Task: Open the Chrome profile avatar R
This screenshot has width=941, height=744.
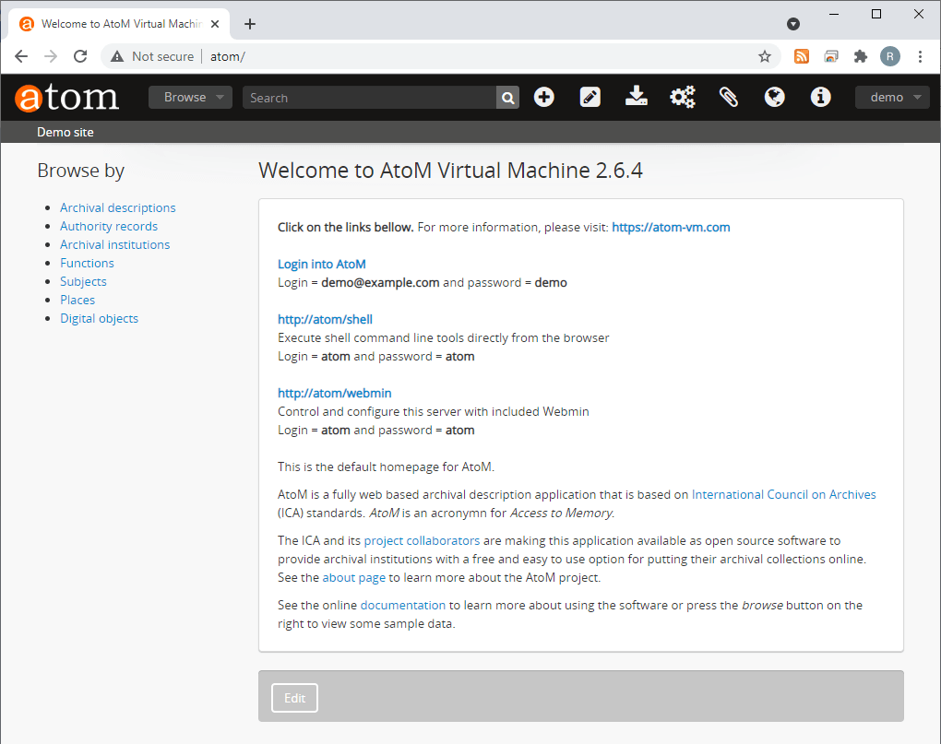Action: (890, 56)
